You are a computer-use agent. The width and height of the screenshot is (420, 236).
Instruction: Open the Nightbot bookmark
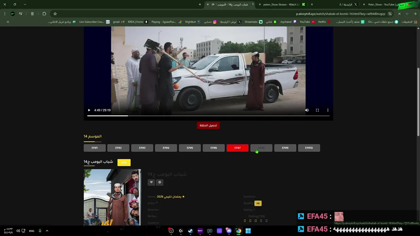(193, 22)
